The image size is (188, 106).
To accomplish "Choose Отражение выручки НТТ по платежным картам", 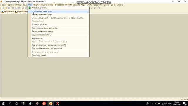I will [58, 18].
